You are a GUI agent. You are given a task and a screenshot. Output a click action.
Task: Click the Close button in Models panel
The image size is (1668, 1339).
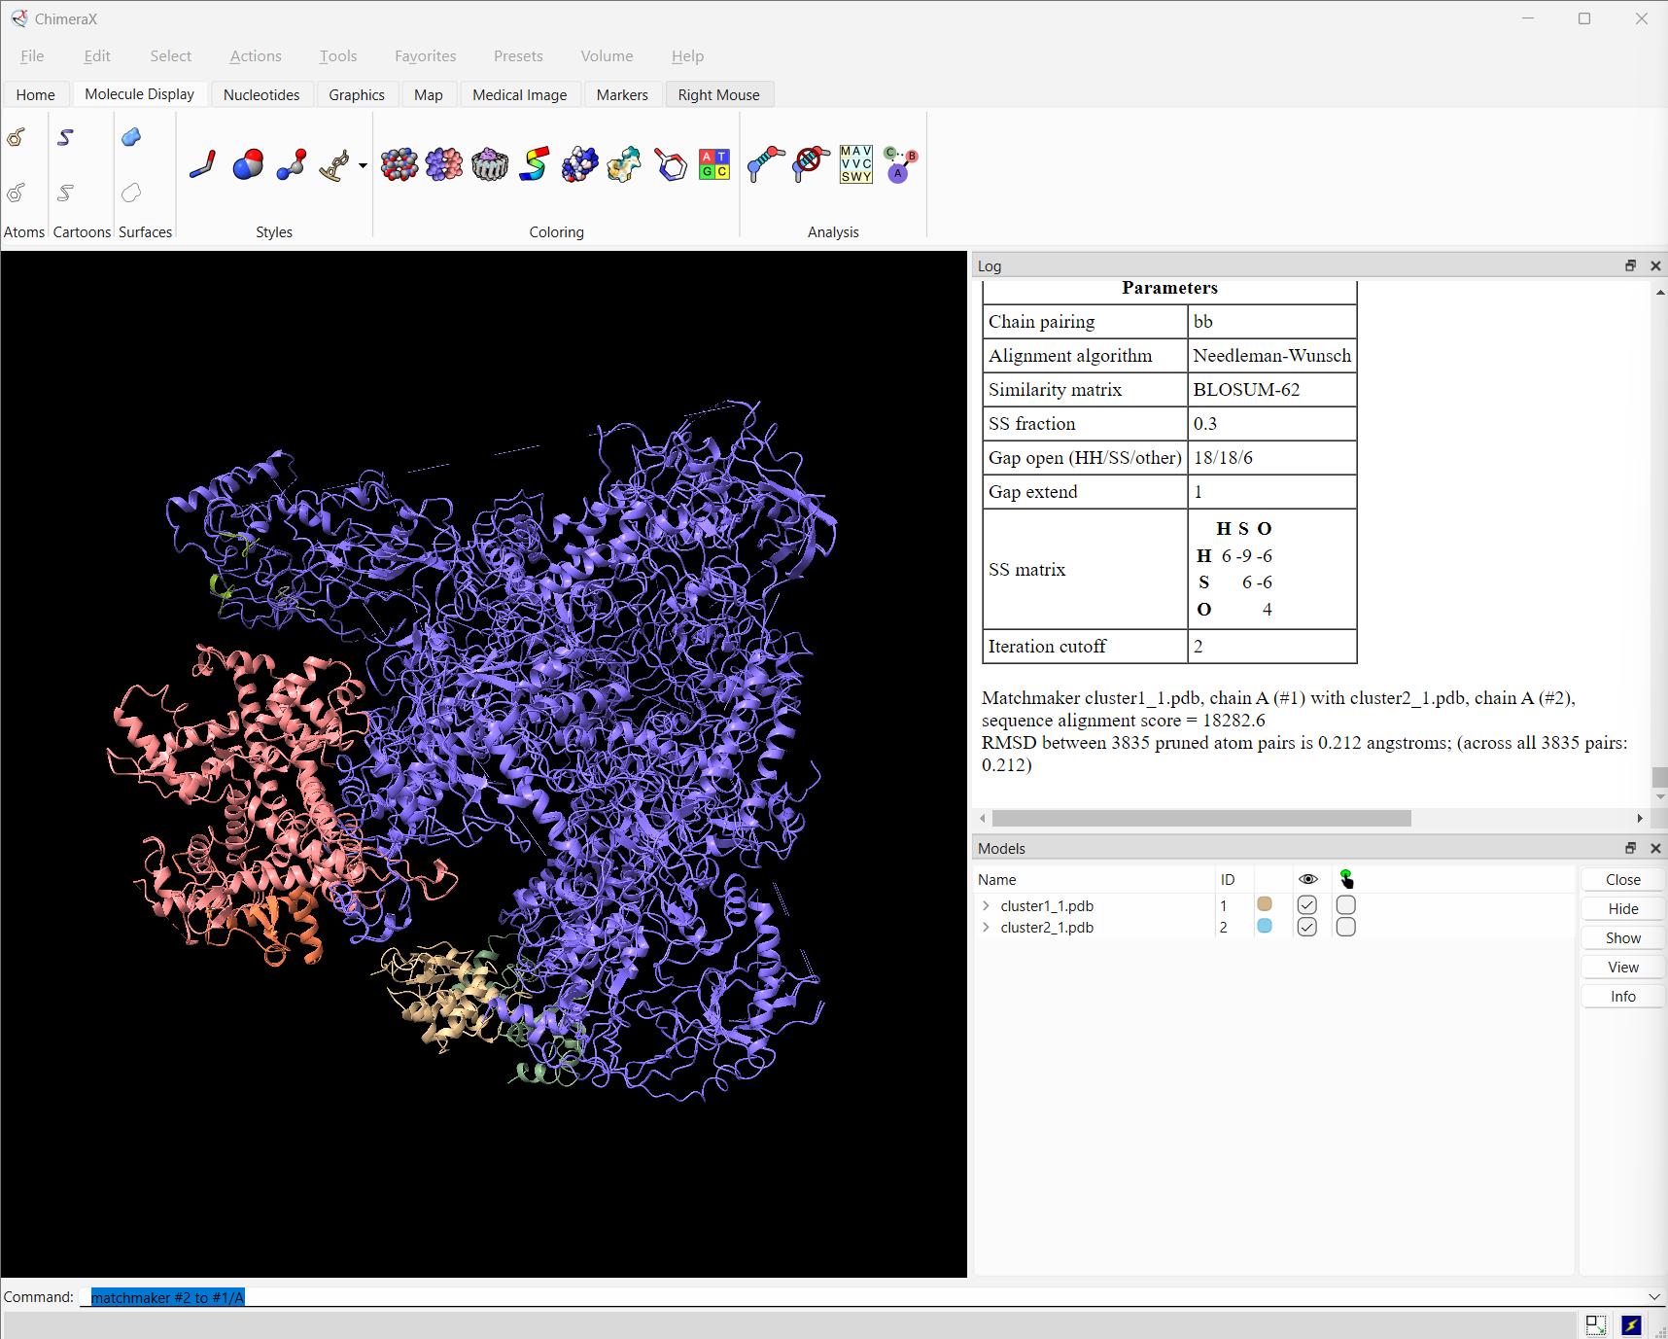(1623, 879)
